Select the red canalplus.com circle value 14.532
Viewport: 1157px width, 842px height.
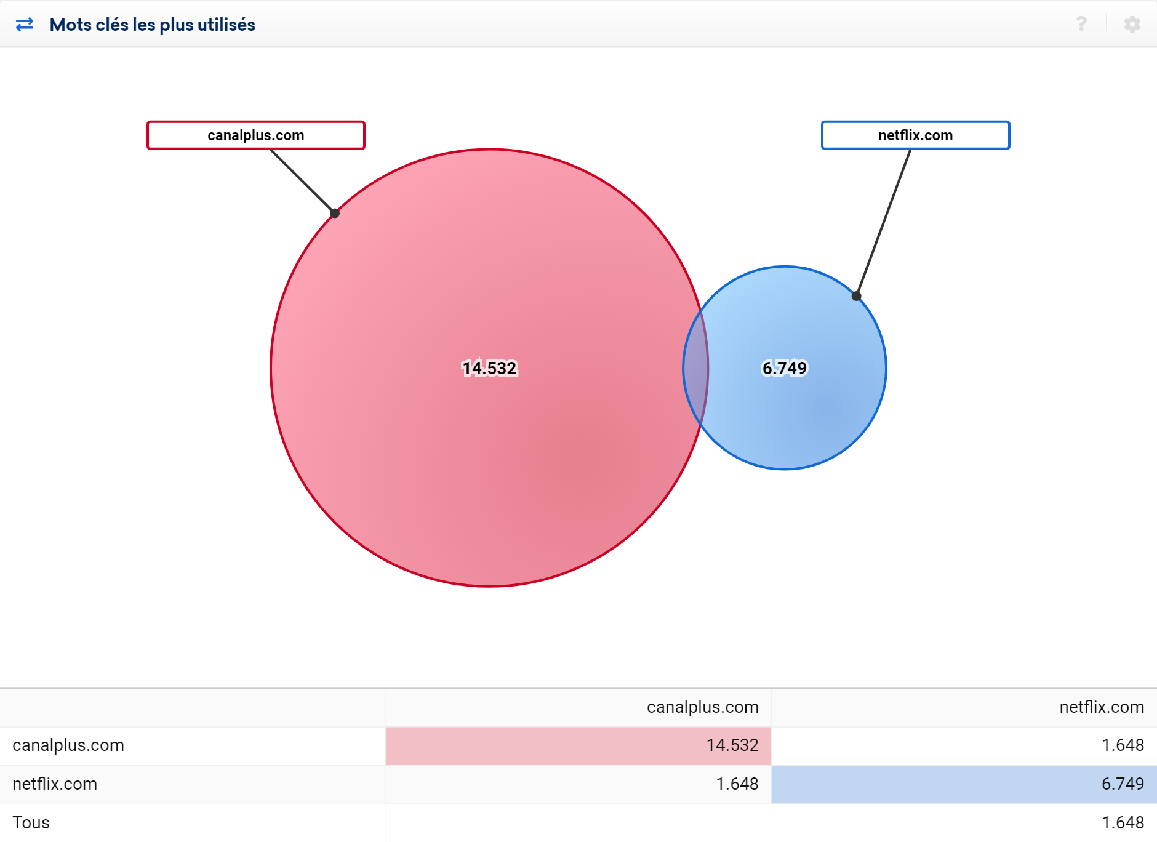pos(490,368)
